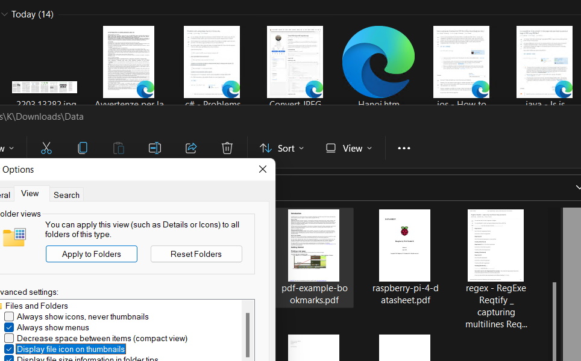Collapse the Today (14) group
Viewport: 581px width, 361px height.
(5, 14)
